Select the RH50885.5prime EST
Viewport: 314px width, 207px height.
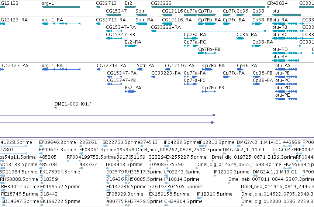[128, 183]
